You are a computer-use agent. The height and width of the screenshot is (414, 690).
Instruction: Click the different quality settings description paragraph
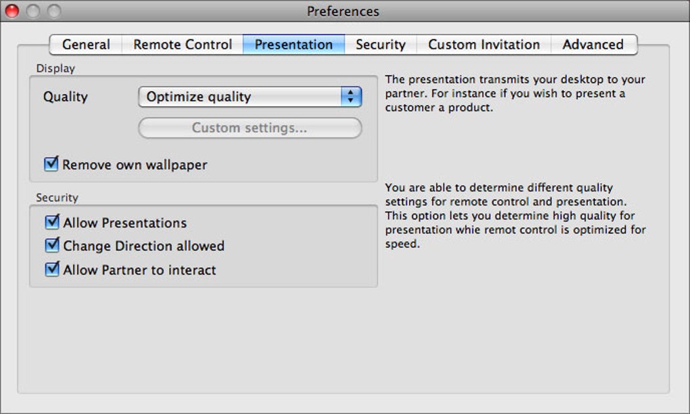[515, 216]
